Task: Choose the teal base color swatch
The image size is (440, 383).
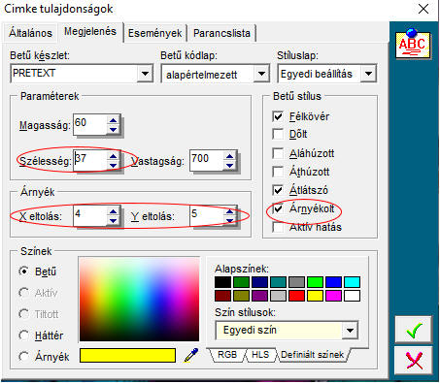Action: [x=278, y=282]
